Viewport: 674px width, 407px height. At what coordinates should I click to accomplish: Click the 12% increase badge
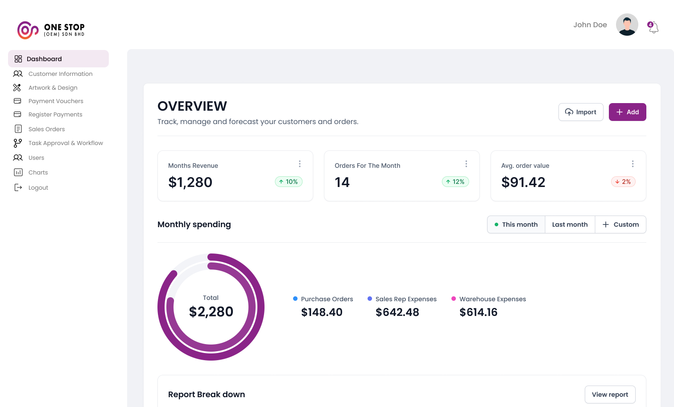pyautogui.click(x=455, y=182)
